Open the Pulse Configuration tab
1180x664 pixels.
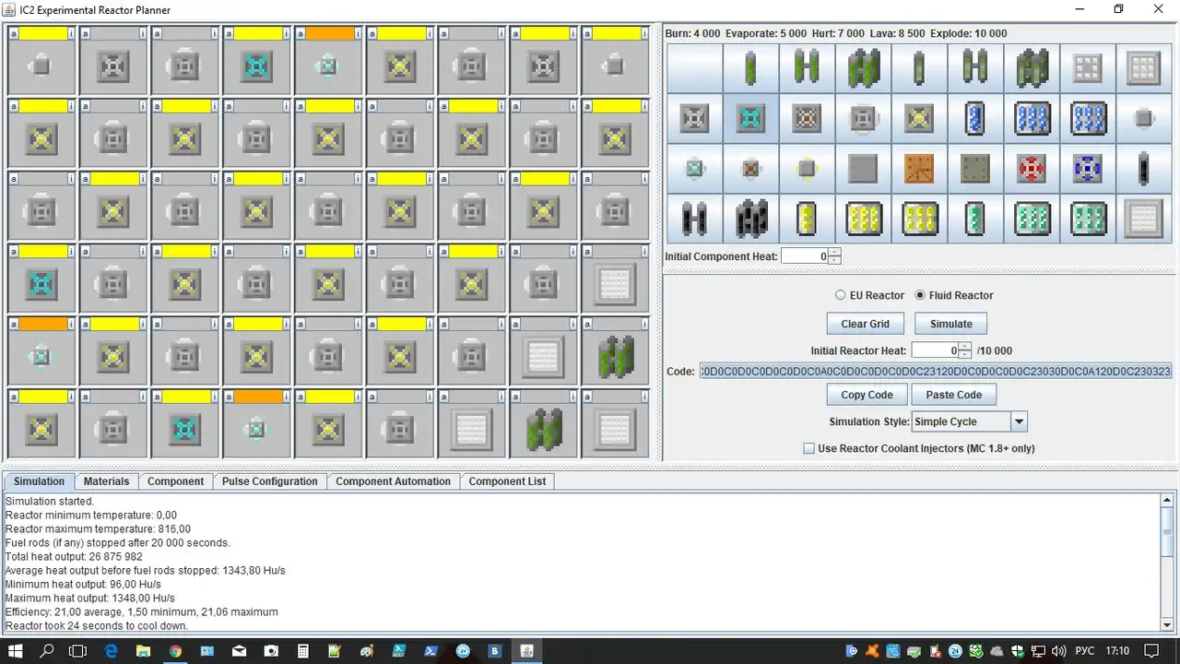269,481
